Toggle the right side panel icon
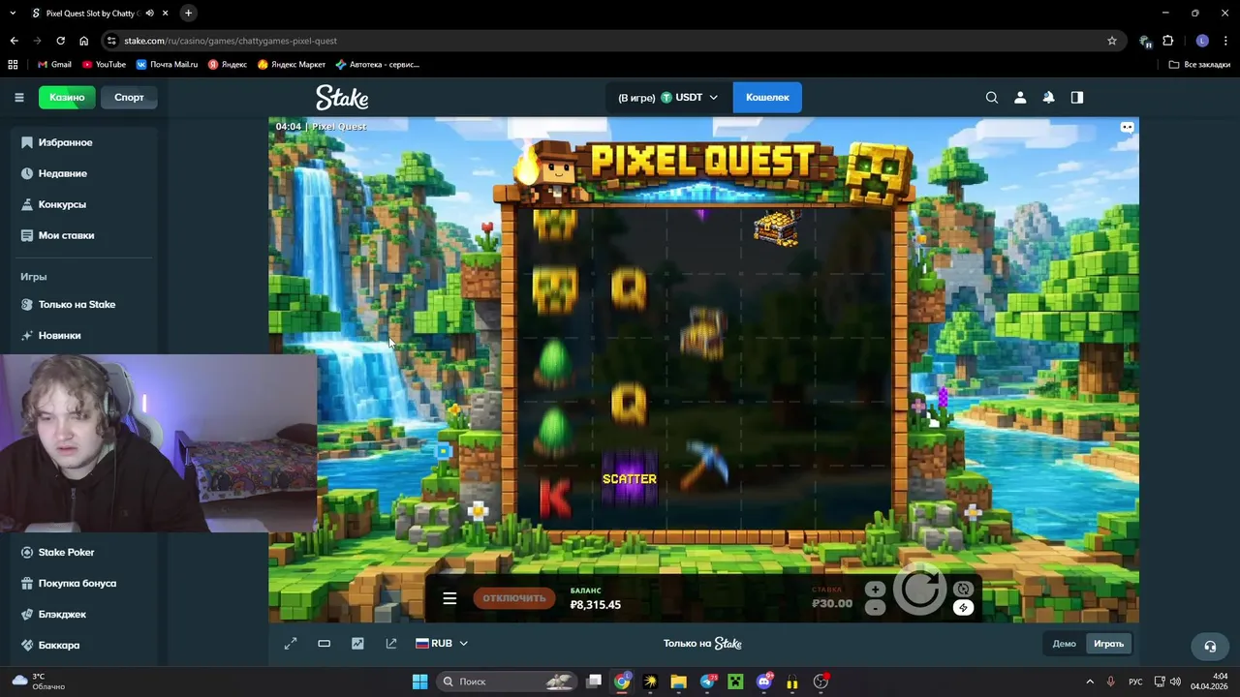1240x697 pixels. coord(1076,97)
